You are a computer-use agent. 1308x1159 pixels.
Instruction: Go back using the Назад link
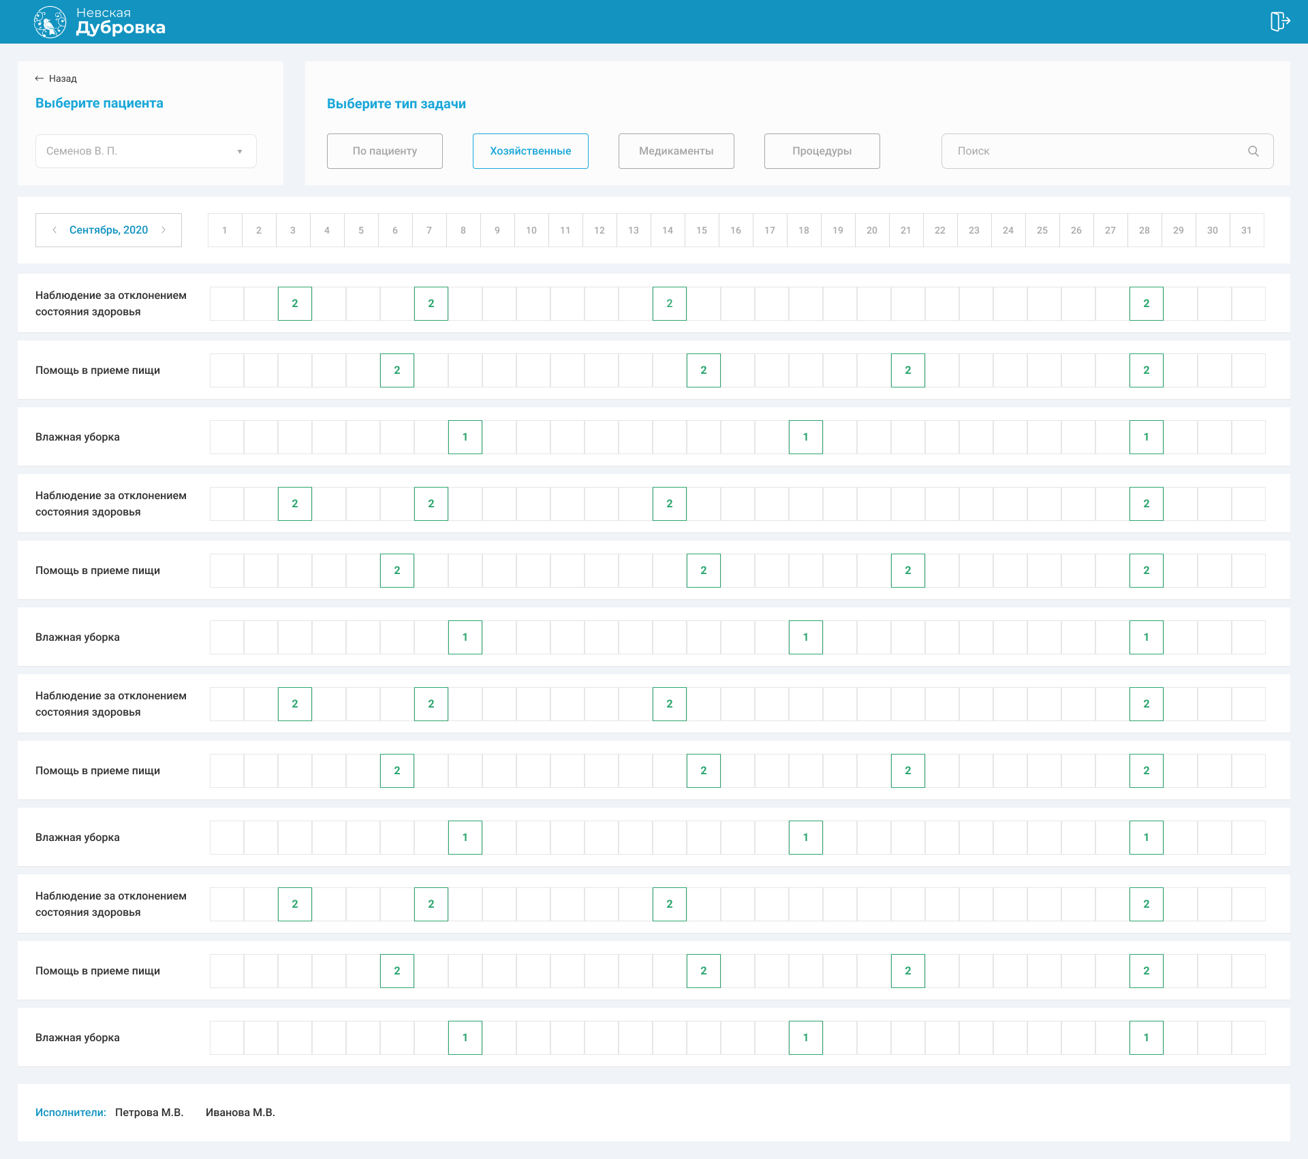pos(56,78)
